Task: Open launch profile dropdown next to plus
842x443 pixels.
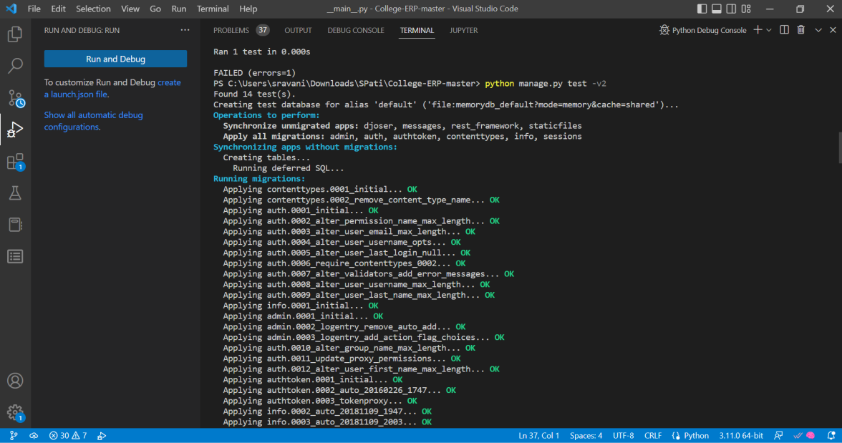Action: [x=769, y=30]
